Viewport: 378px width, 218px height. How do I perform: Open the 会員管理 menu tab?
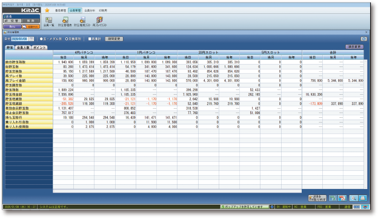click(x=75, y=10)
